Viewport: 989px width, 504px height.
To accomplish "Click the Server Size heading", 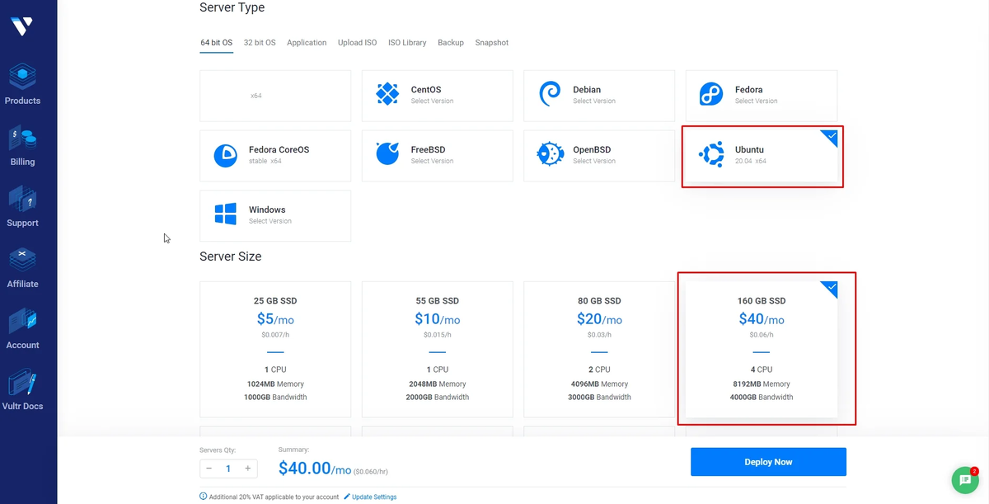I will click(x=231, y=257).
